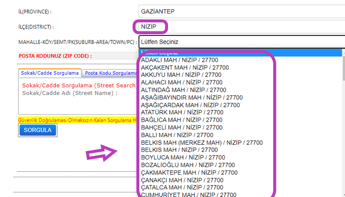
Task: Pick AŞAĞIÇARDAK MAH from list
Action: click(190, 105)
